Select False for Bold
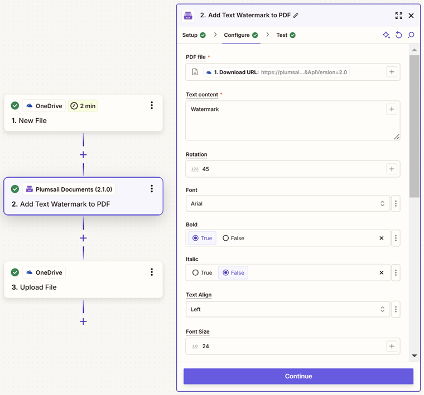This screenshot has width=424, height=395. coord(233,238)
